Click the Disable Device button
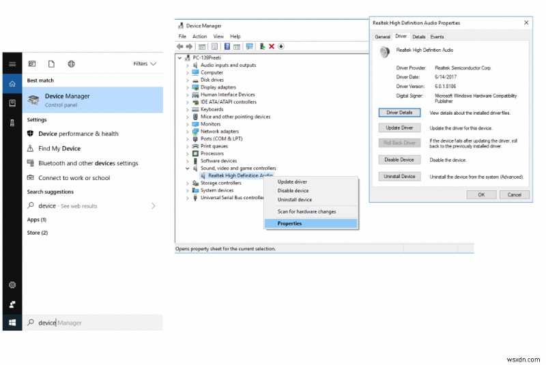 (x=399, y=160)
